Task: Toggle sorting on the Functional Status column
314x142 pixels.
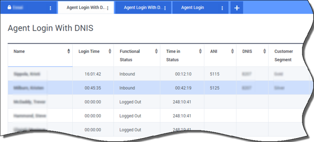Action: [156, 51]
